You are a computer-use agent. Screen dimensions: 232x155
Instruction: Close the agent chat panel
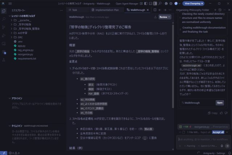(x=229, y=10)
